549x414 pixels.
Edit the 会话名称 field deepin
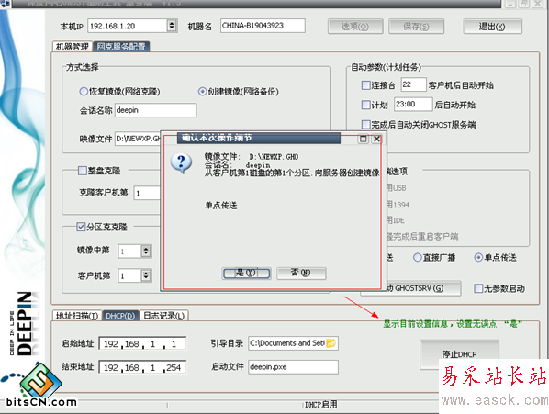point(155,110)
